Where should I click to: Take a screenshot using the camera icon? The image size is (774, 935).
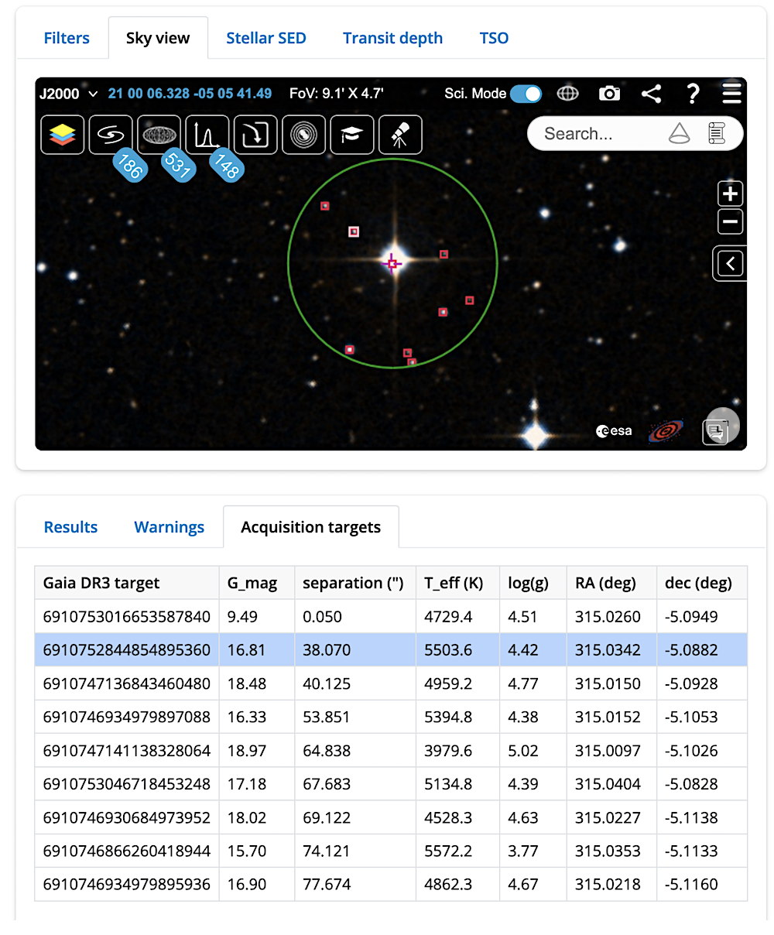609,93
